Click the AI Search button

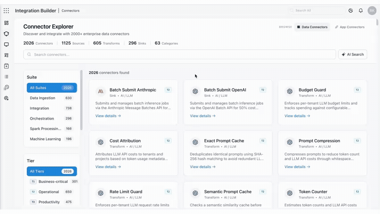coord(353,54)
